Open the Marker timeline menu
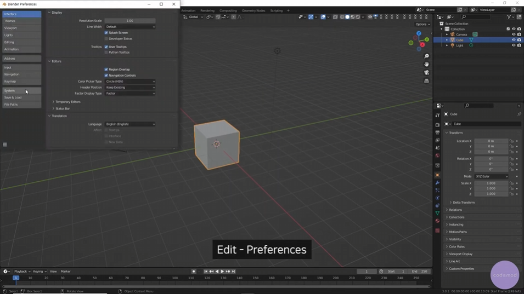524x294 pixels. tap(65, 272)
